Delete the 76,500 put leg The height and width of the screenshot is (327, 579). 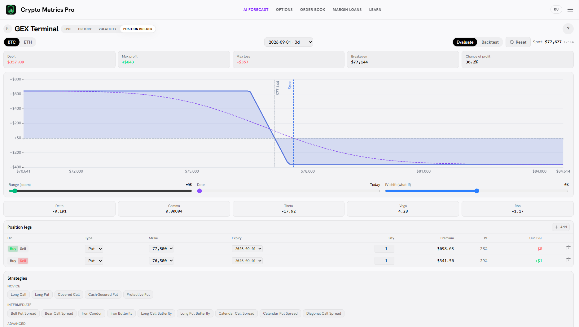[x=568, y=260]
